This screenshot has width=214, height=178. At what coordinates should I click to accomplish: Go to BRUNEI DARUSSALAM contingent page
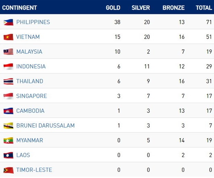pos(46,126)
